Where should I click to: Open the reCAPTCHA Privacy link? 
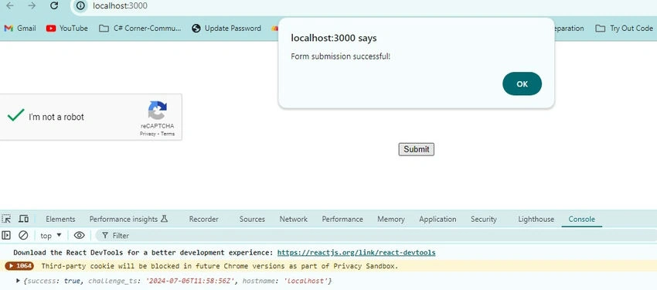click(x=148, y=134)
